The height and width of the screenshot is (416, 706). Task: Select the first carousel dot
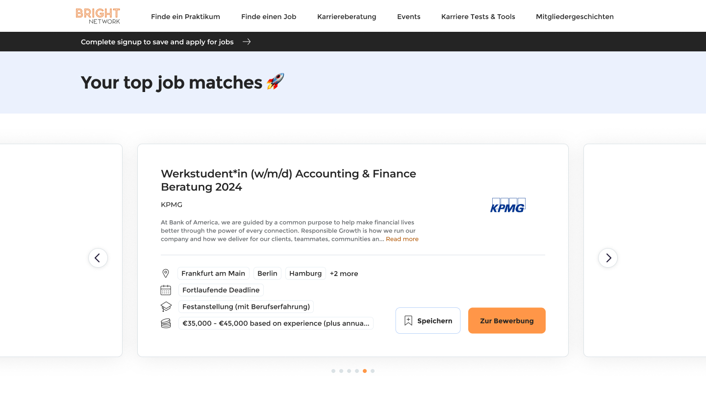tap(333, 371)
